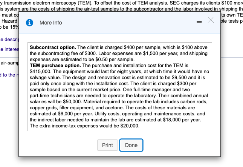
Task: Click the 'Subcontract option.' bold heading
Action: [53, 47]
